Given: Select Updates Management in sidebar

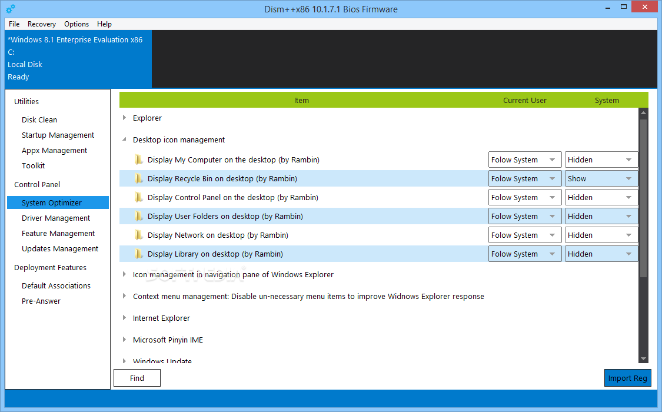Looking at the screenshot, I should (60, 248).
